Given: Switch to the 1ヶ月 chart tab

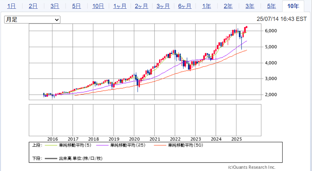Looking at the screenshot, I should click(120, 6).
